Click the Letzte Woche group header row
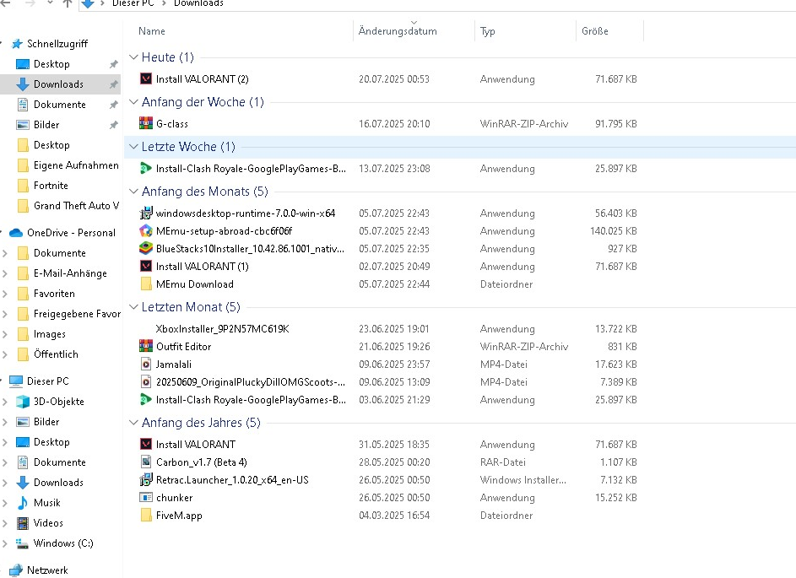796x578 pixels. point(460,147)
